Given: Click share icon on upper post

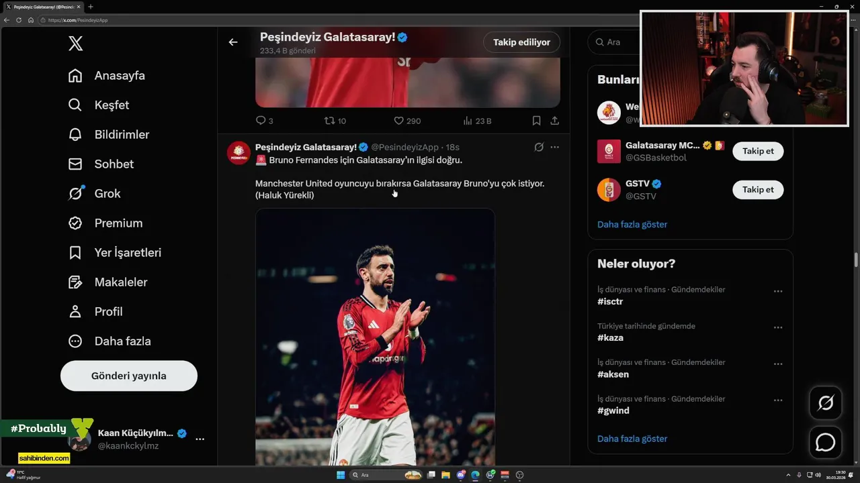Looking at the screenshot, I should point(555,121).
